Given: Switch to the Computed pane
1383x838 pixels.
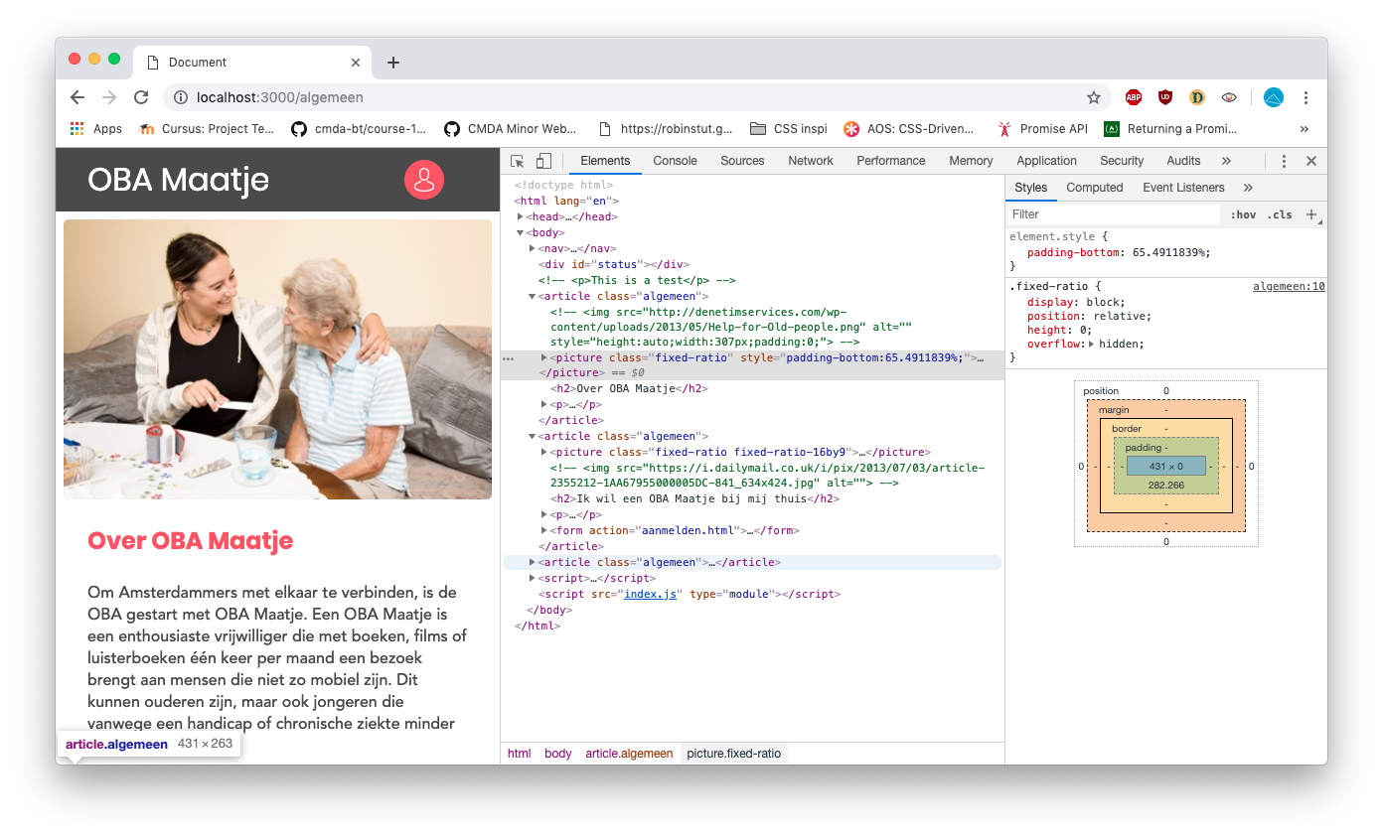Looking at the screenshot, I should tap(1095, 188).
